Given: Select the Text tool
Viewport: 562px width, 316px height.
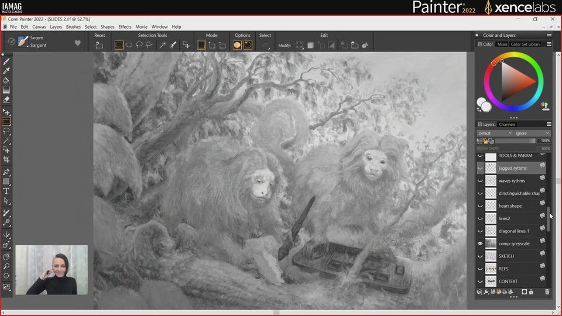Looking at the screenshot, I should click(x=6, y=191).
